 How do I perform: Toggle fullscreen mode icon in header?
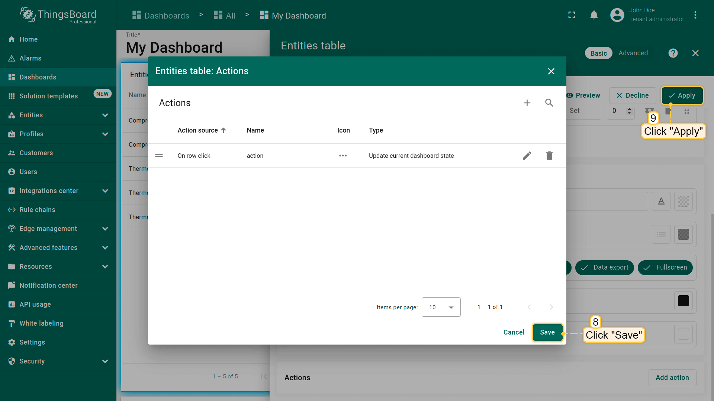[572, 15]
